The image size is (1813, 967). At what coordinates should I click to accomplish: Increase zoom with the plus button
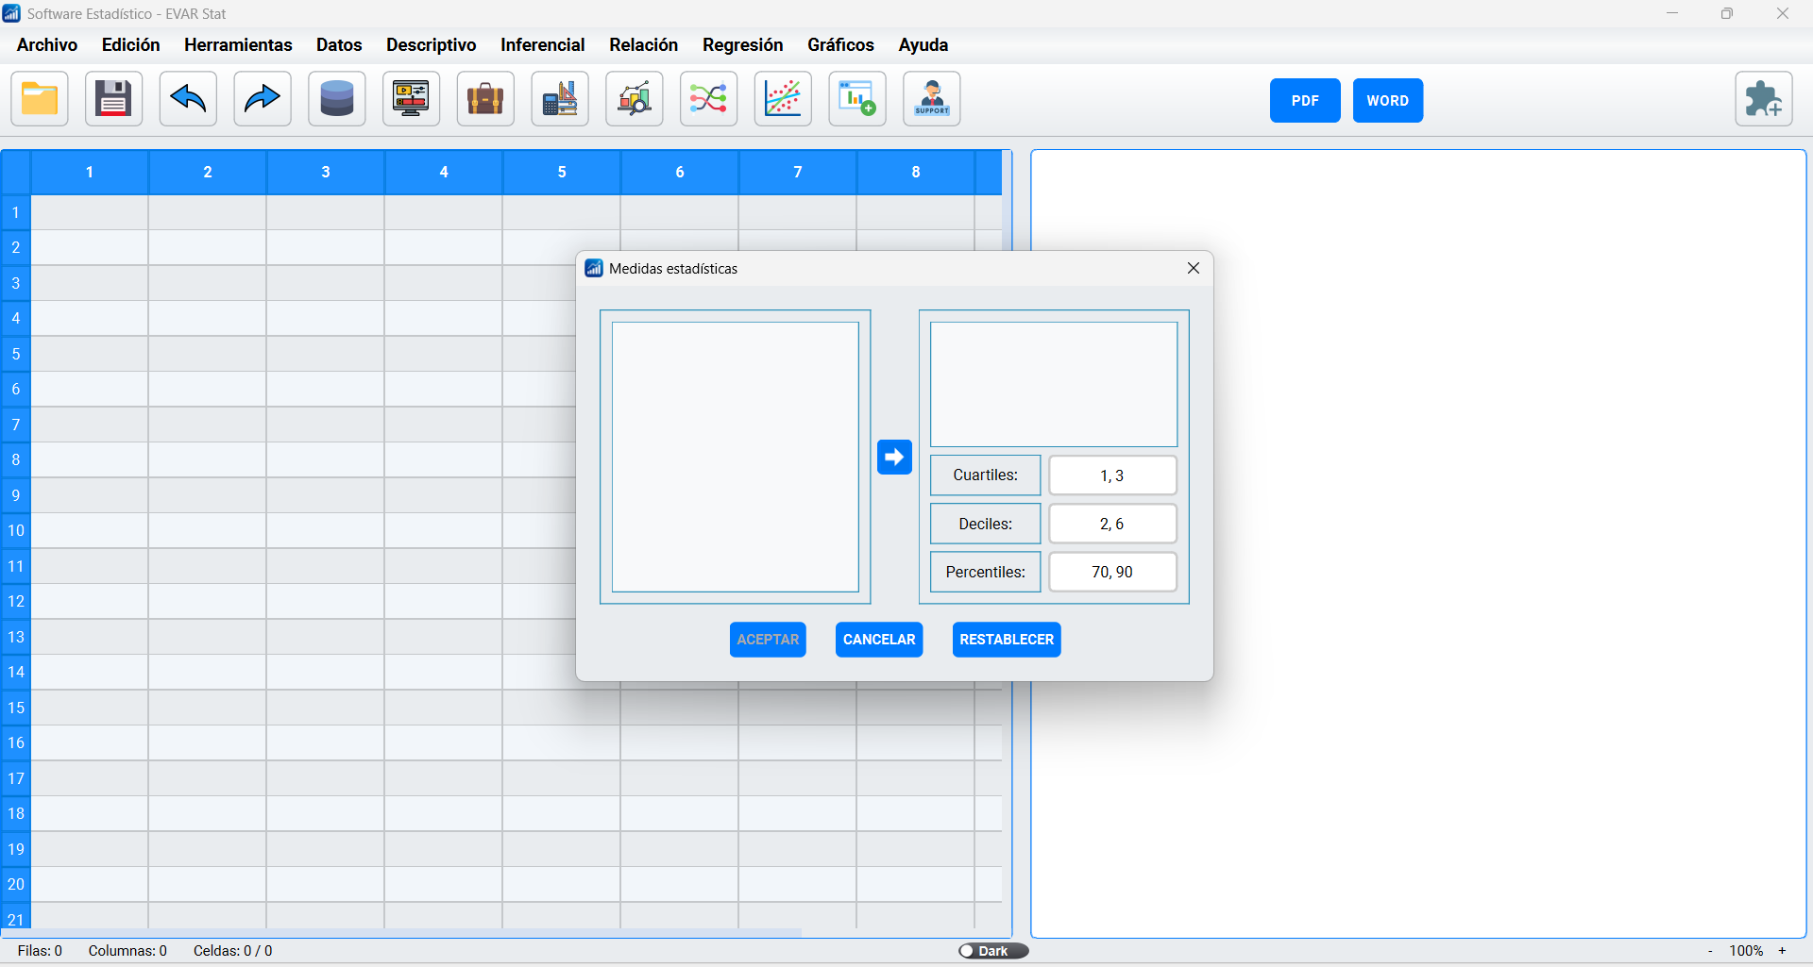[1783, 951]
